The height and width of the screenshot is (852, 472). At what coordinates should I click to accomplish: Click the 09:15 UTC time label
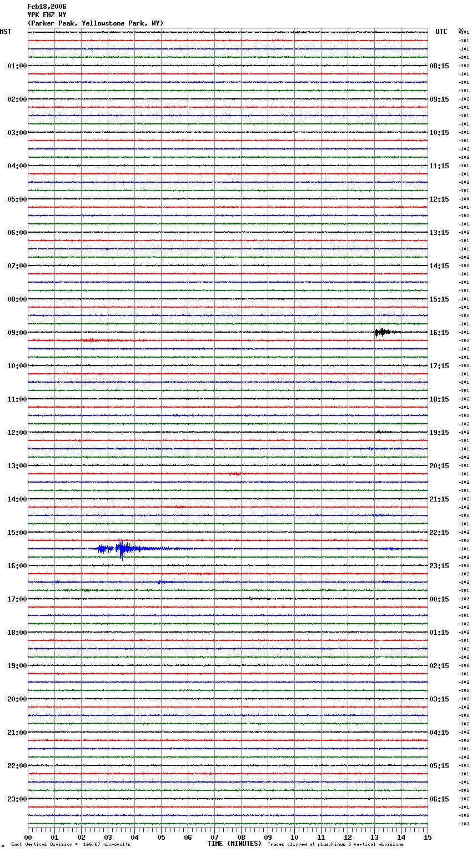point(439,99)
